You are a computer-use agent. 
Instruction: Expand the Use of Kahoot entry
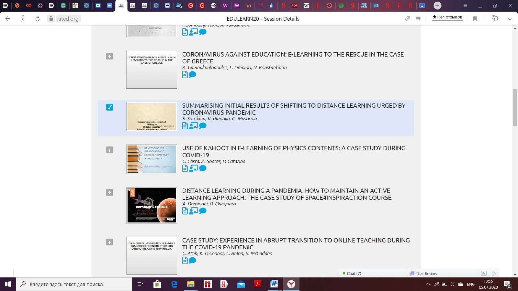tap(110, 150)
